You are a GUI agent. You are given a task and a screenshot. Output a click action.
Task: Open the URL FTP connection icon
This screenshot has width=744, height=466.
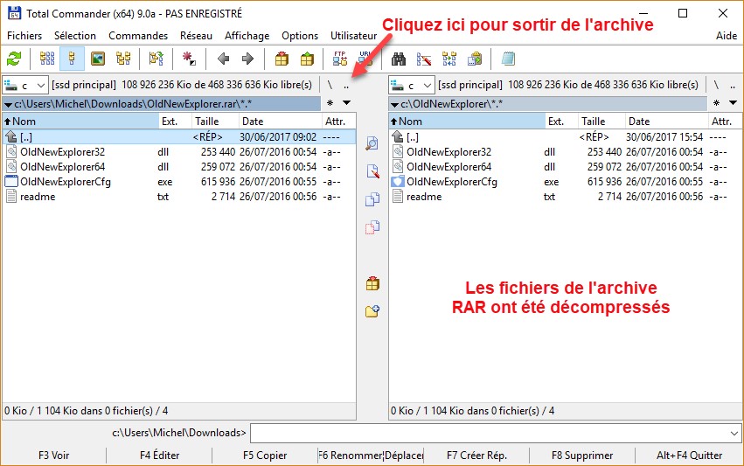click(365, 59)
